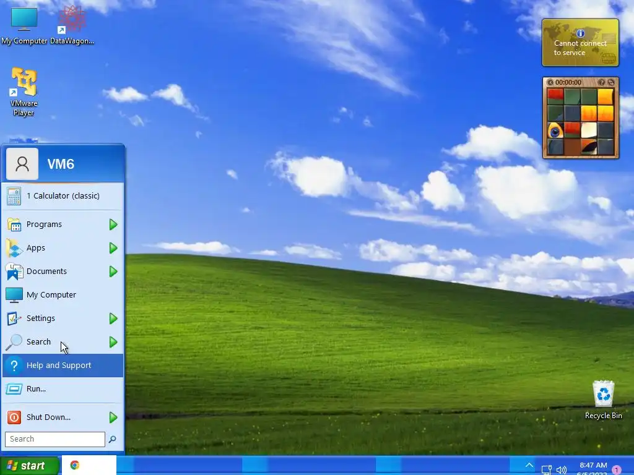Open the volume speaker tray icon

(x=561, y=470)
